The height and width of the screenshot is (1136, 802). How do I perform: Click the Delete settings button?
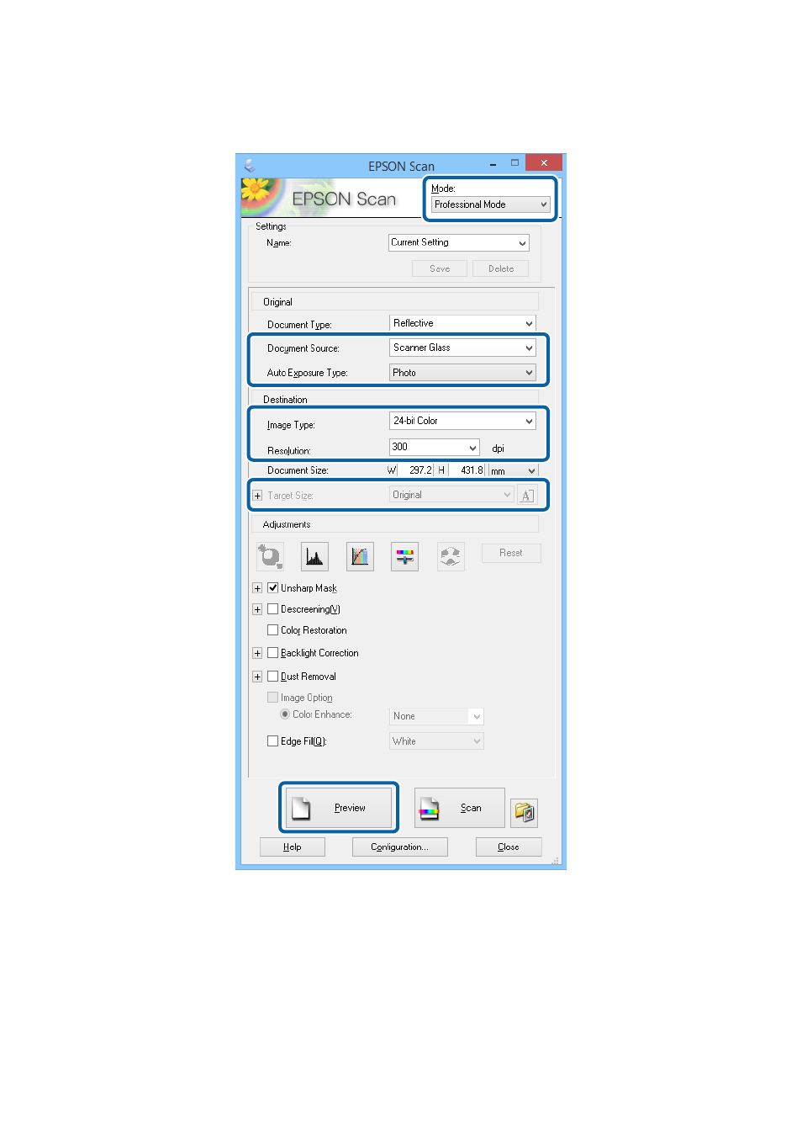point(501,268)
